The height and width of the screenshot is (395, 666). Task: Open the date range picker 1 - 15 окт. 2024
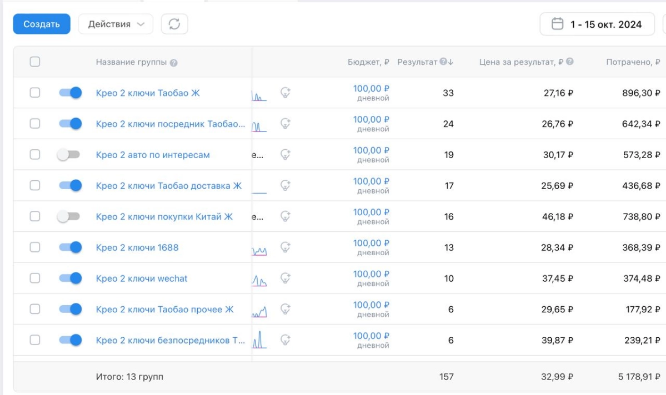click(x=597, y=24)
